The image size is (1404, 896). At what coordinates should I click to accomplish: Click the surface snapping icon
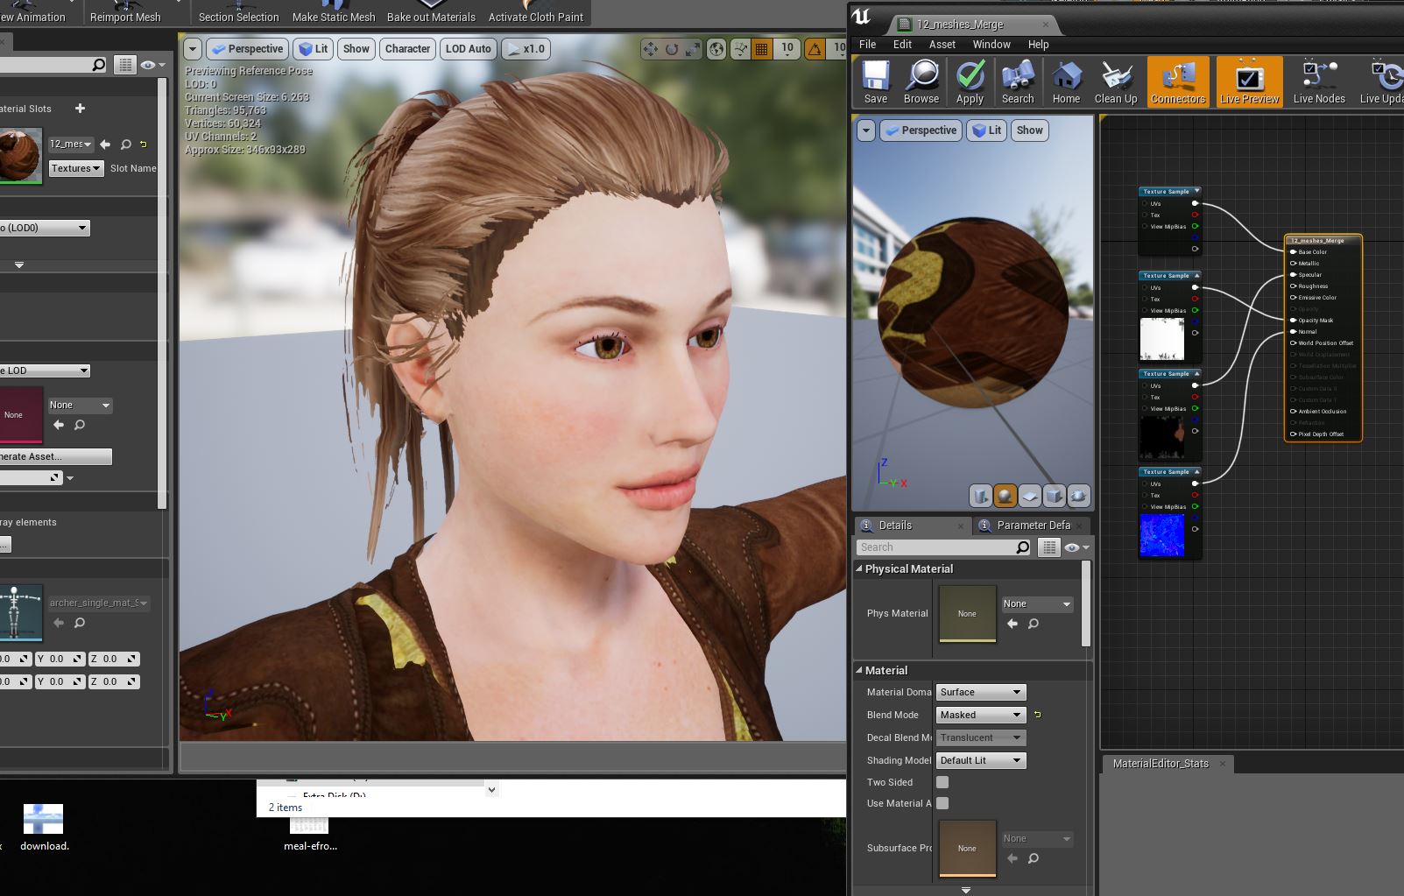741,49
